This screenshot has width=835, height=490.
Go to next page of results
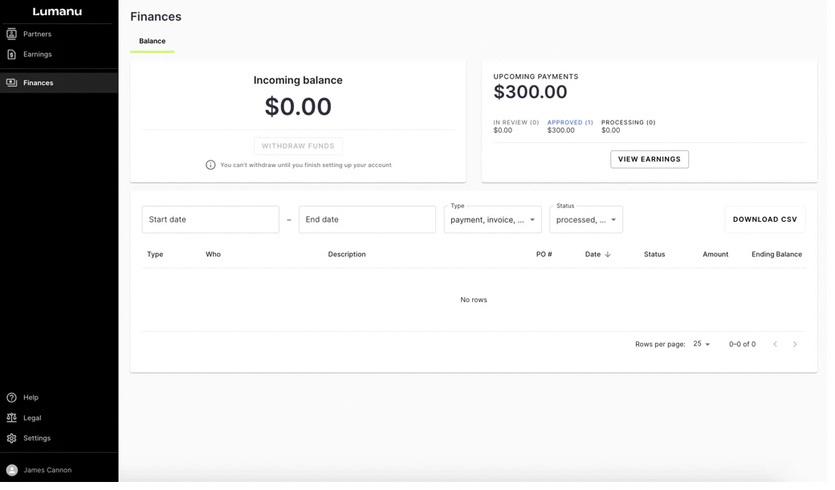click(795, 344)
